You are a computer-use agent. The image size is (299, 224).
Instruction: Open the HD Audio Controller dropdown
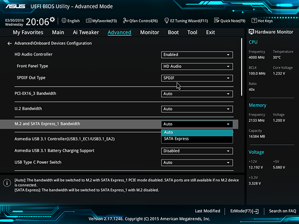(x=197, y=55)
